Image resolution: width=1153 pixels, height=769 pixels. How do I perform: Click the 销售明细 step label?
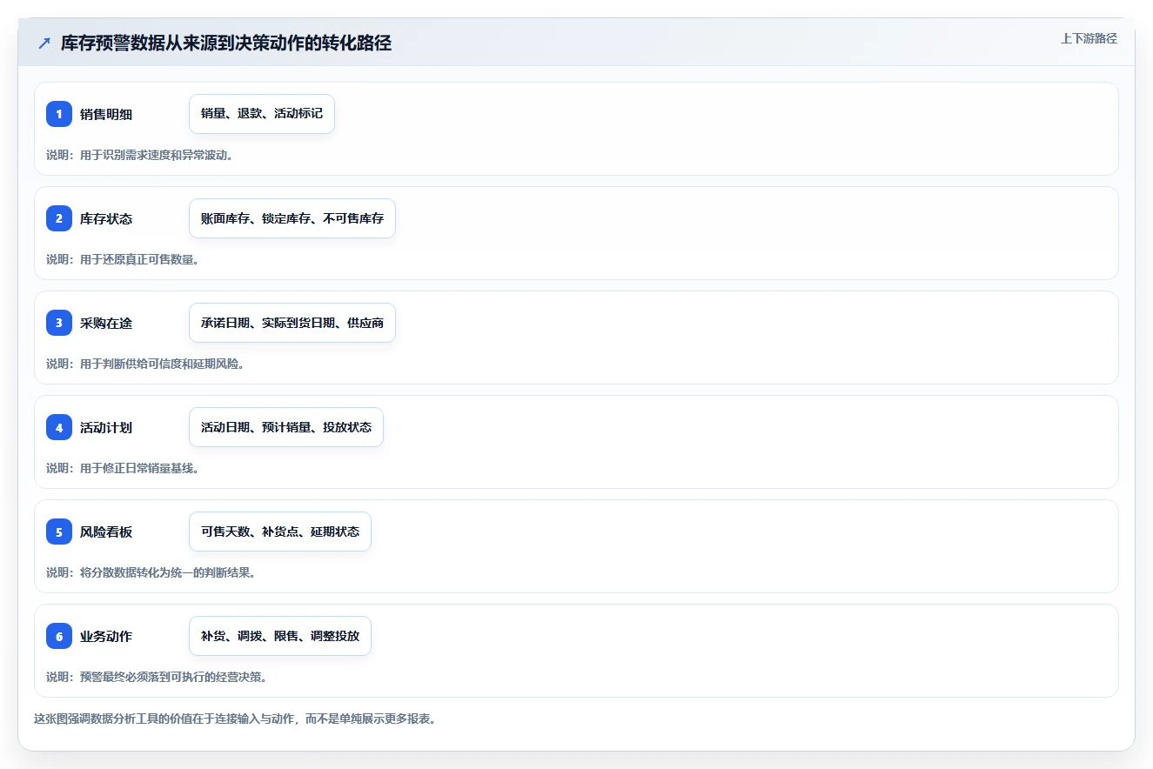tap(106, 114)
